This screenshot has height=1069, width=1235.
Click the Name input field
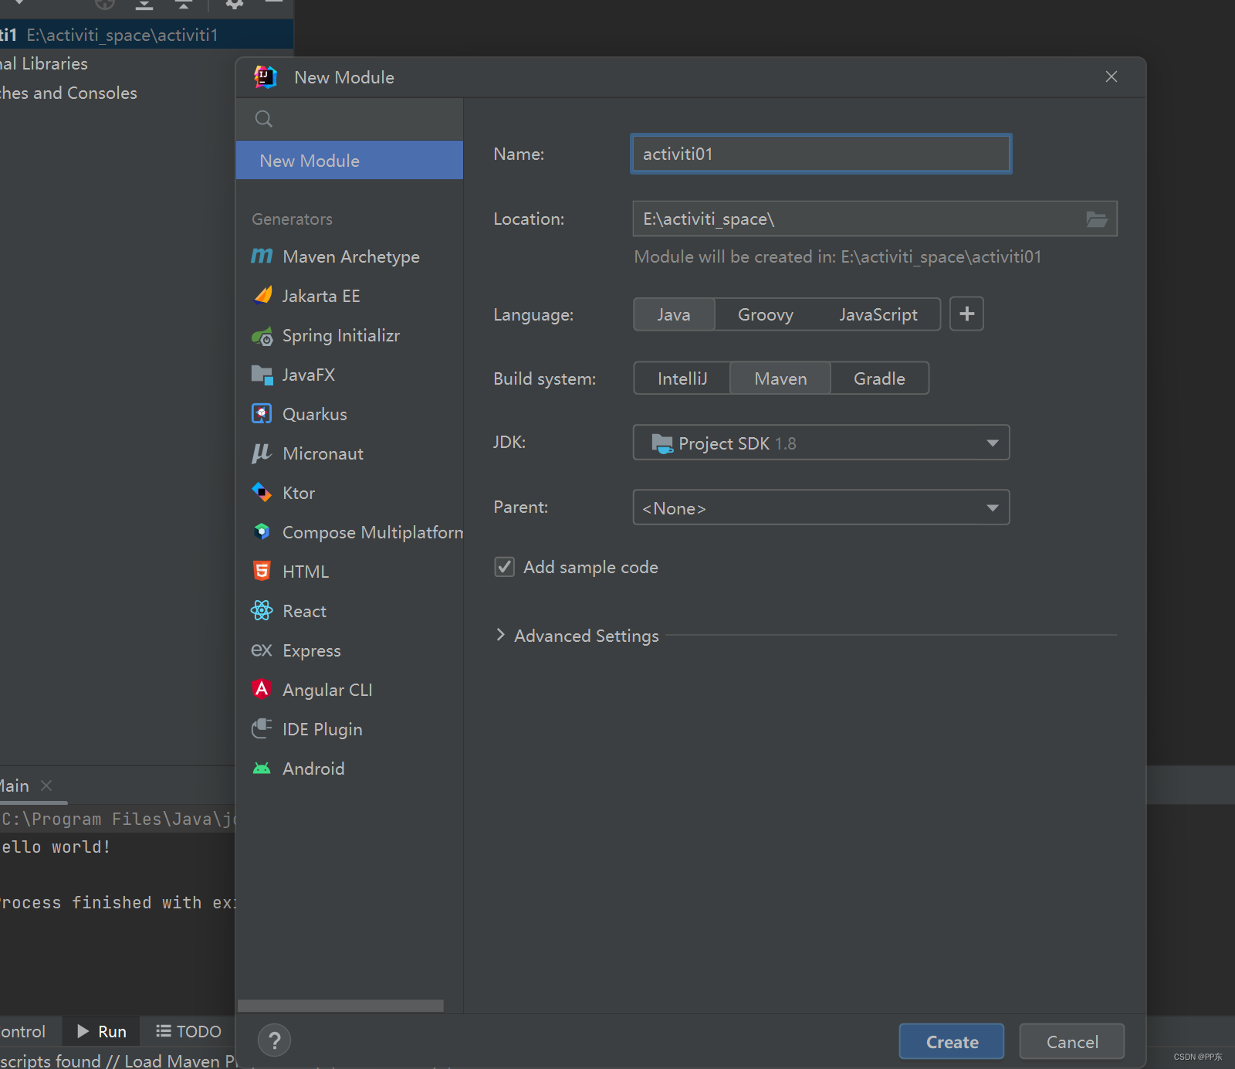coord(821,154)
